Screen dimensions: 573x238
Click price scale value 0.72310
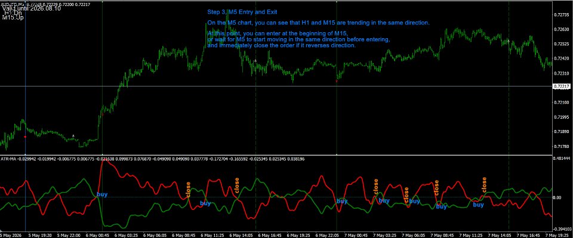click(x=561, y=73)
